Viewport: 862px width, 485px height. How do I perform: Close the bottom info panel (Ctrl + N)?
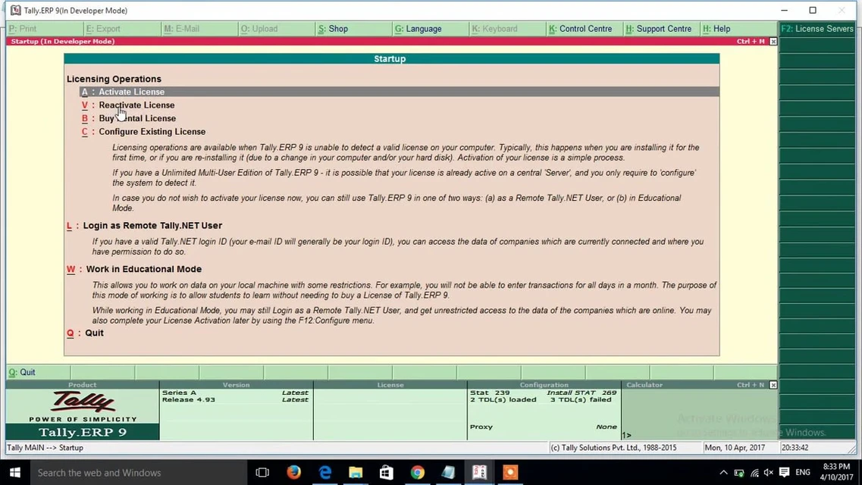coord(773,385)
